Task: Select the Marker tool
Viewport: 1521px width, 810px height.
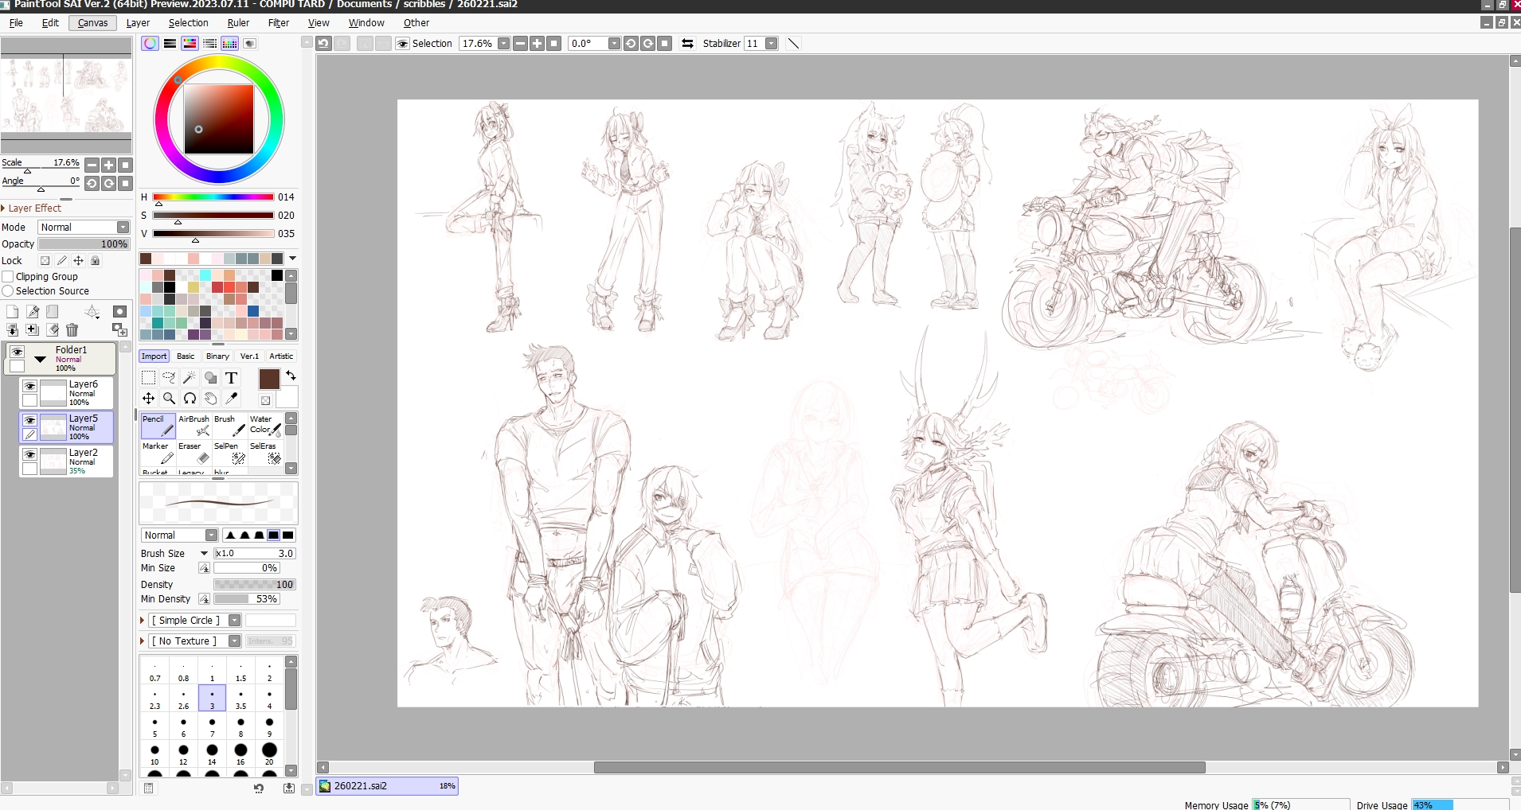Action: coord(158,453)
